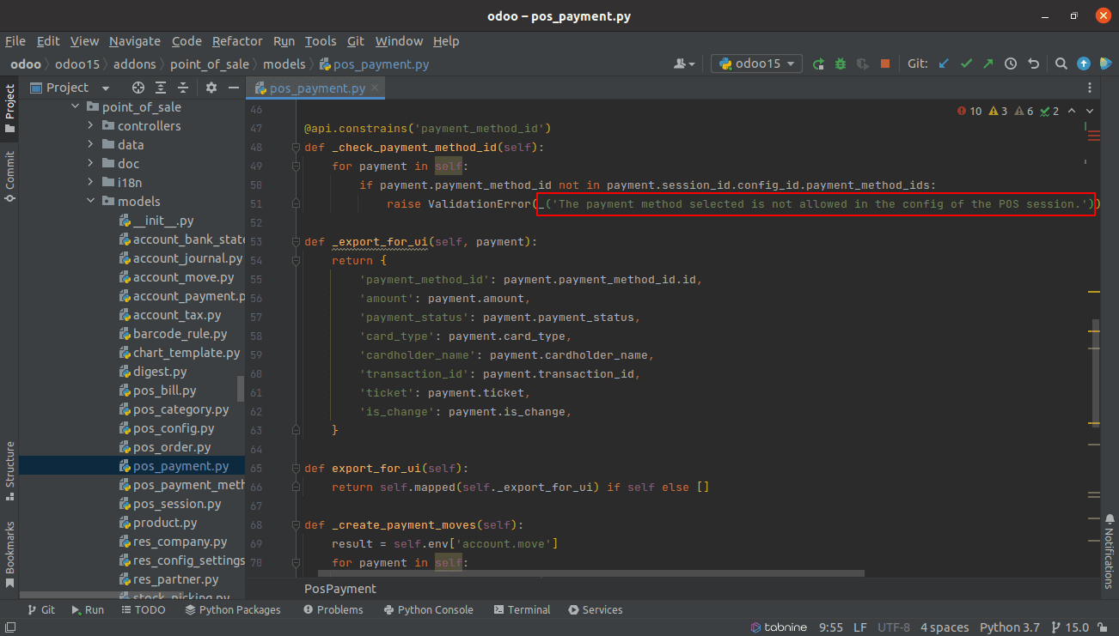The height and width of the screenshot is (636, 1119).
Task: Collapse all nodes in Project panel
Action: coord(182,88)
